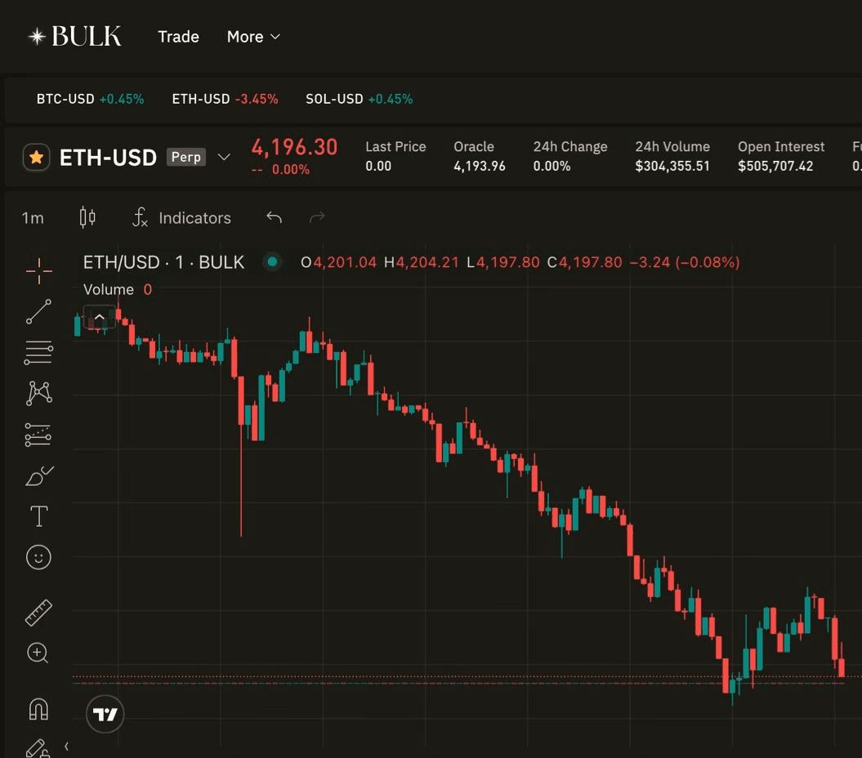Click the undo arrow in chart toolbar
The height and width of the screenshot is (758, 862).
(275, 217)
